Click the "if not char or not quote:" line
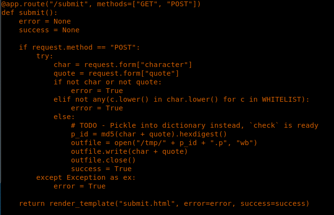 click(107, 82)
